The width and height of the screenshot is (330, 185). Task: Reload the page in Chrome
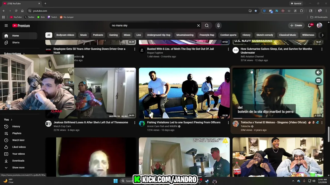point(16,11)
